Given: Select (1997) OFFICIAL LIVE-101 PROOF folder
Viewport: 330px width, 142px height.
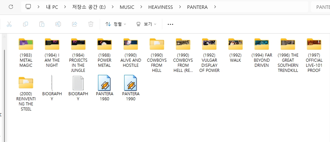Looking at the screenshot, I should point(314,55).
